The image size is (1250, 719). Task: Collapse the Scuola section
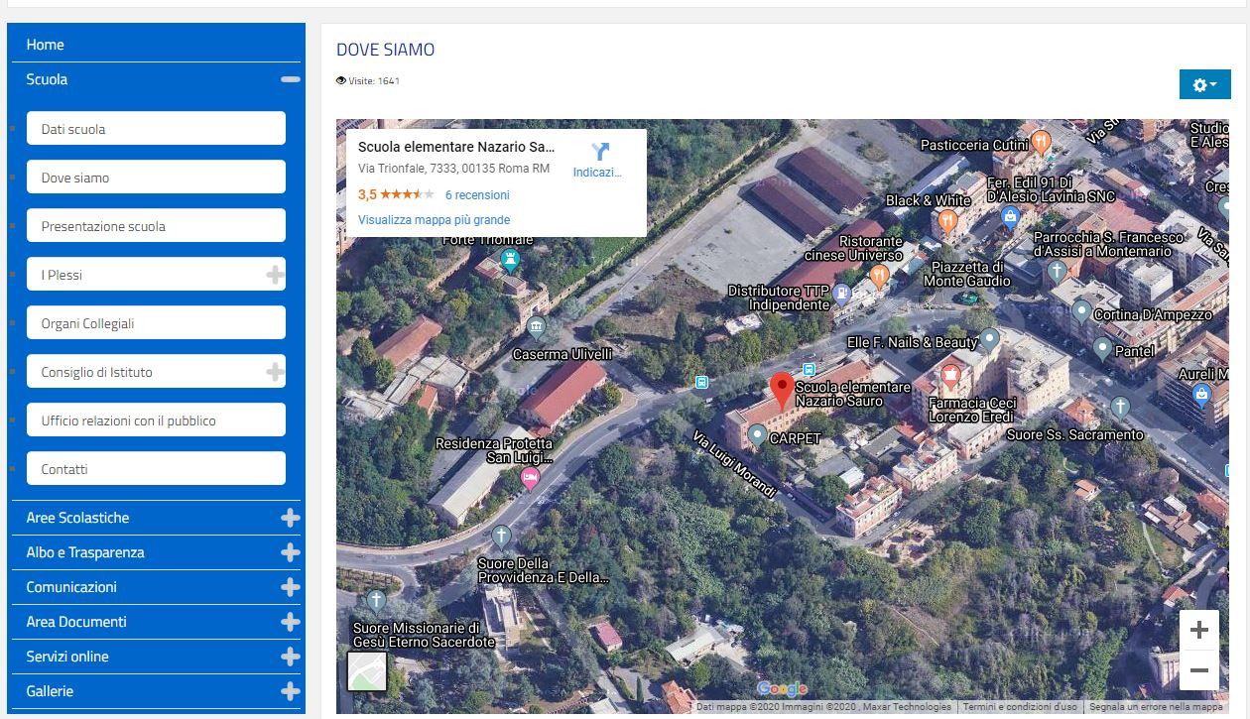click(290, 79)
